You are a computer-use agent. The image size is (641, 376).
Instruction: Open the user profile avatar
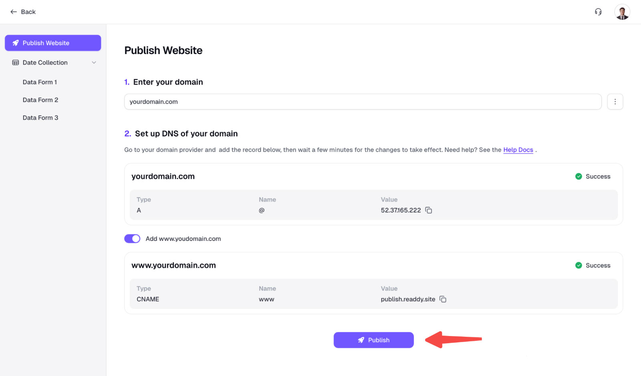click(x=622, y=12)
